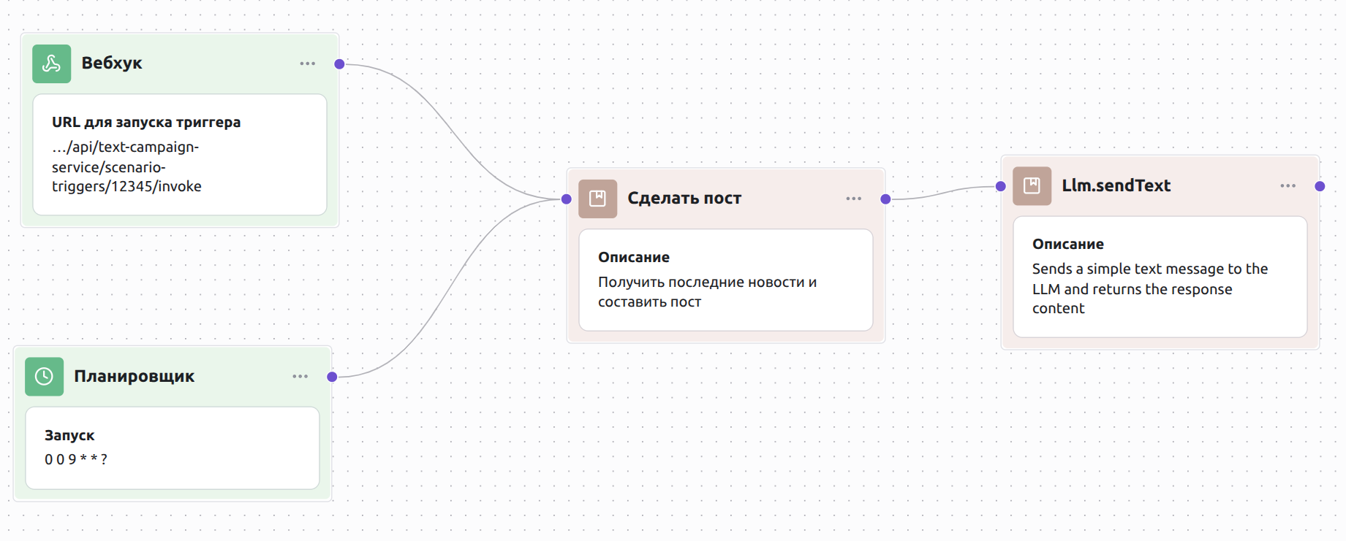
Task: Click the Сделать пост node icon
Action: (597, 199)
